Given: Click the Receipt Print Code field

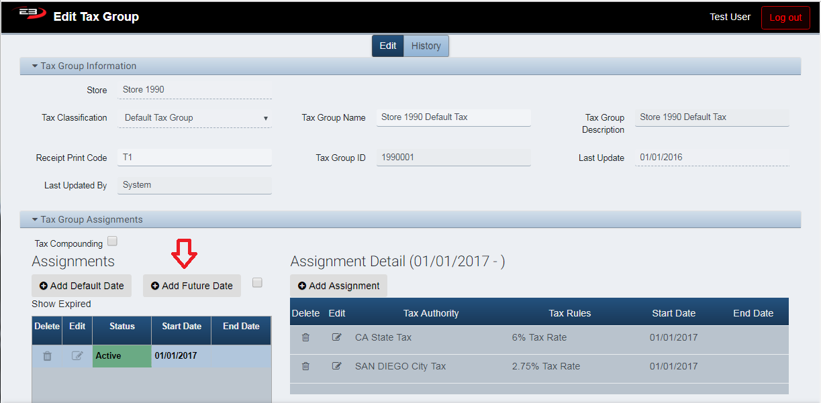Looking at the screenshot, I should (x=195, y=158).
